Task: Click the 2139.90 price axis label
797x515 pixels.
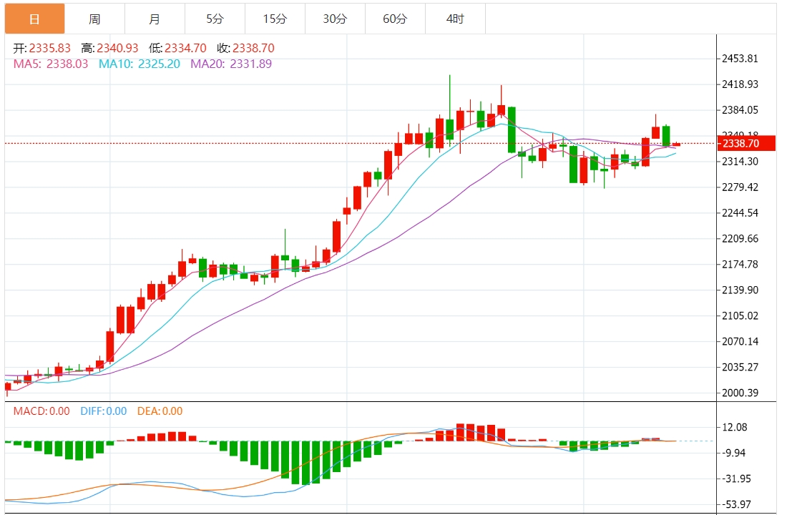Action: [740, 290]
